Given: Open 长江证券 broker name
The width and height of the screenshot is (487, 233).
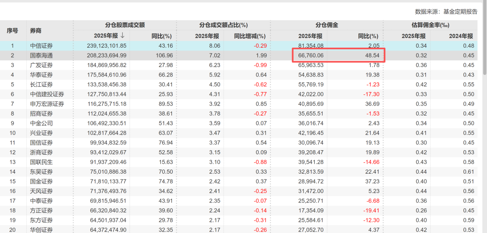Looking at the screenshot, I should click(41, 85).
